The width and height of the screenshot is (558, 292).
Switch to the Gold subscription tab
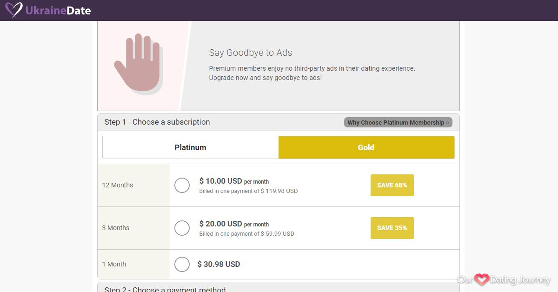point(366,147)
